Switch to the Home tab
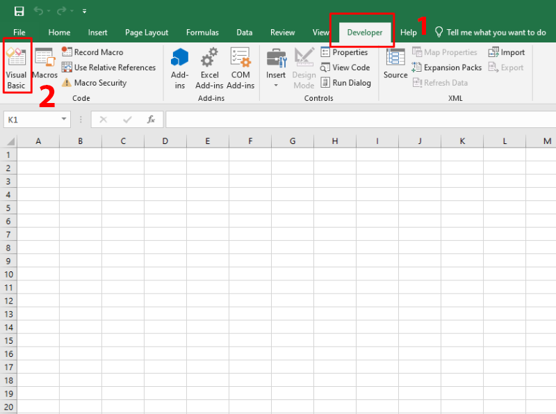556x414 pixels. coord(59,32)
